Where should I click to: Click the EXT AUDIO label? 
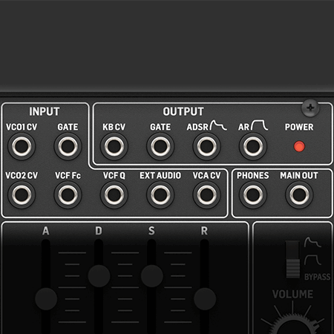(160, 176)
